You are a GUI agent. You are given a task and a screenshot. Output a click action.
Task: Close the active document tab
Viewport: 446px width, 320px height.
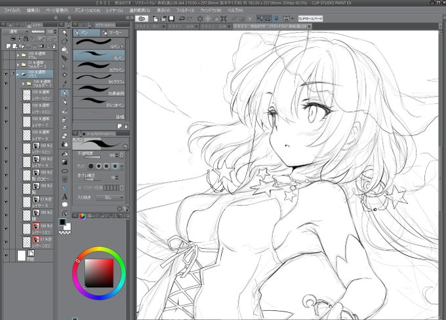[310, 26]
